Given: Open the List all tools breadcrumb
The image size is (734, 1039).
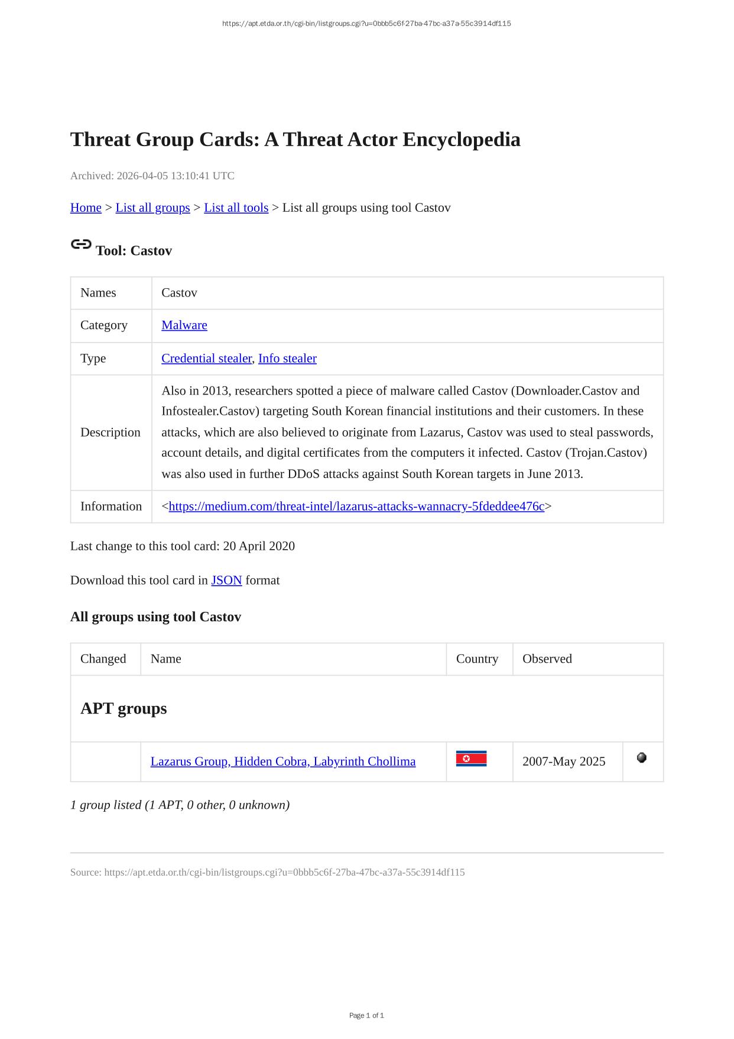Looking at the screenshot, I should (236, 208).
